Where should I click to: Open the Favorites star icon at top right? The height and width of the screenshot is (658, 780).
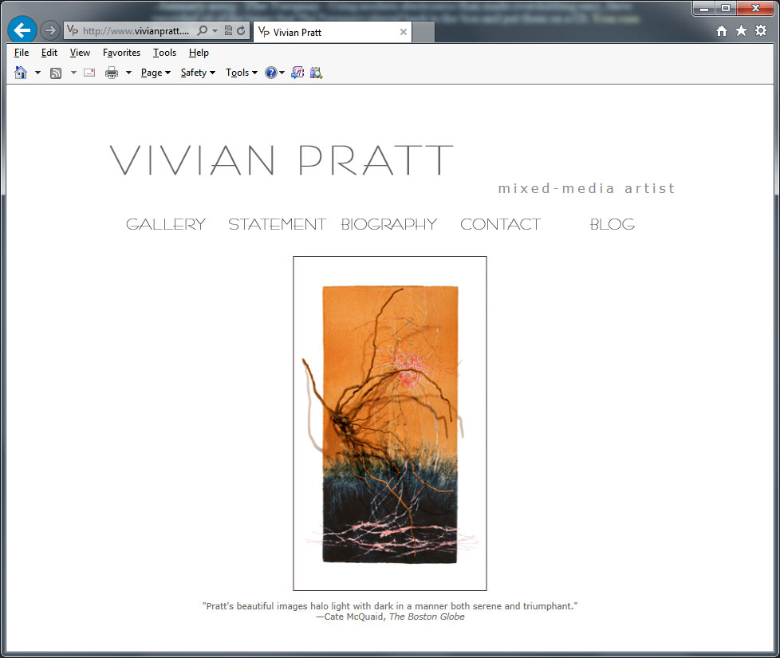click(x=741, y=31)
